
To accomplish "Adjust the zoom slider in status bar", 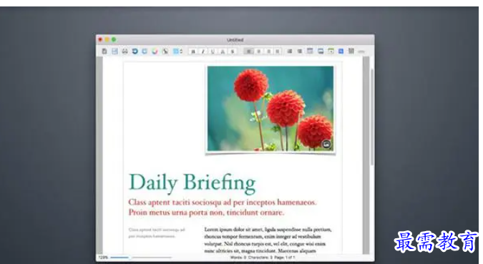I will (x=141, y=258).
